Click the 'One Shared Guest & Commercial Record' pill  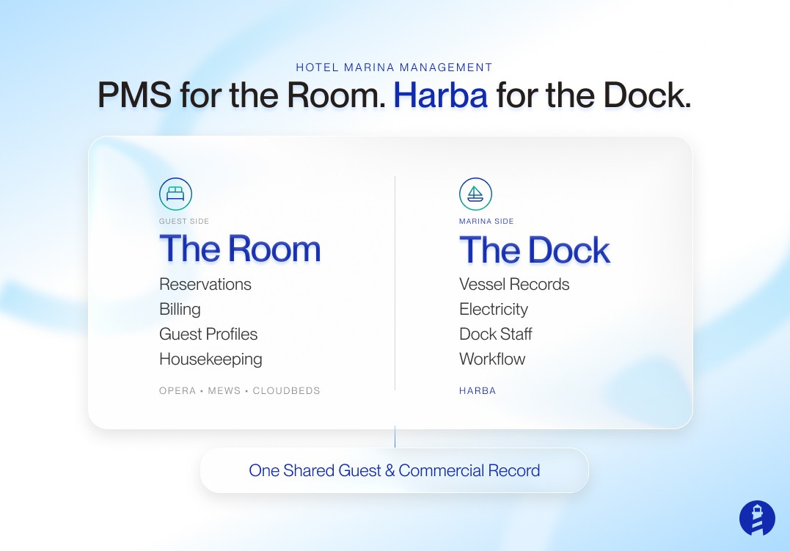(x=395, y=470)
